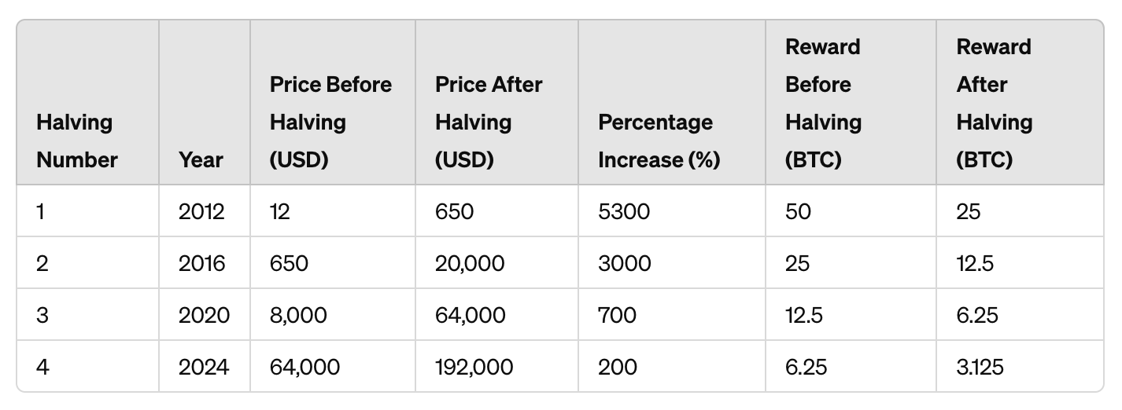The height and width of the screenshot is (410, 1122).
Task: Click the 2016 year cell
Action: tap(201, 263)
